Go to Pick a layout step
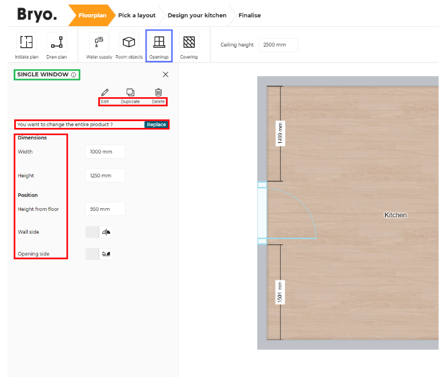This screenshot has height=377, width=446. (x=136, y=15)
